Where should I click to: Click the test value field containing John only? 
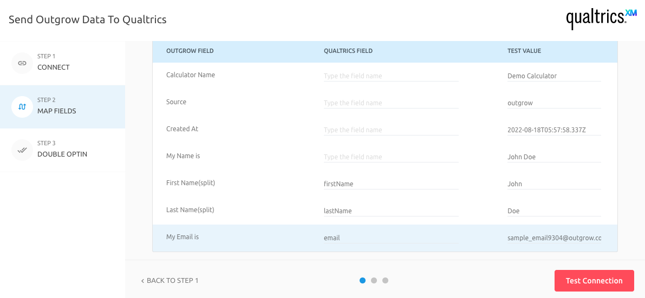tap(554, 184)
